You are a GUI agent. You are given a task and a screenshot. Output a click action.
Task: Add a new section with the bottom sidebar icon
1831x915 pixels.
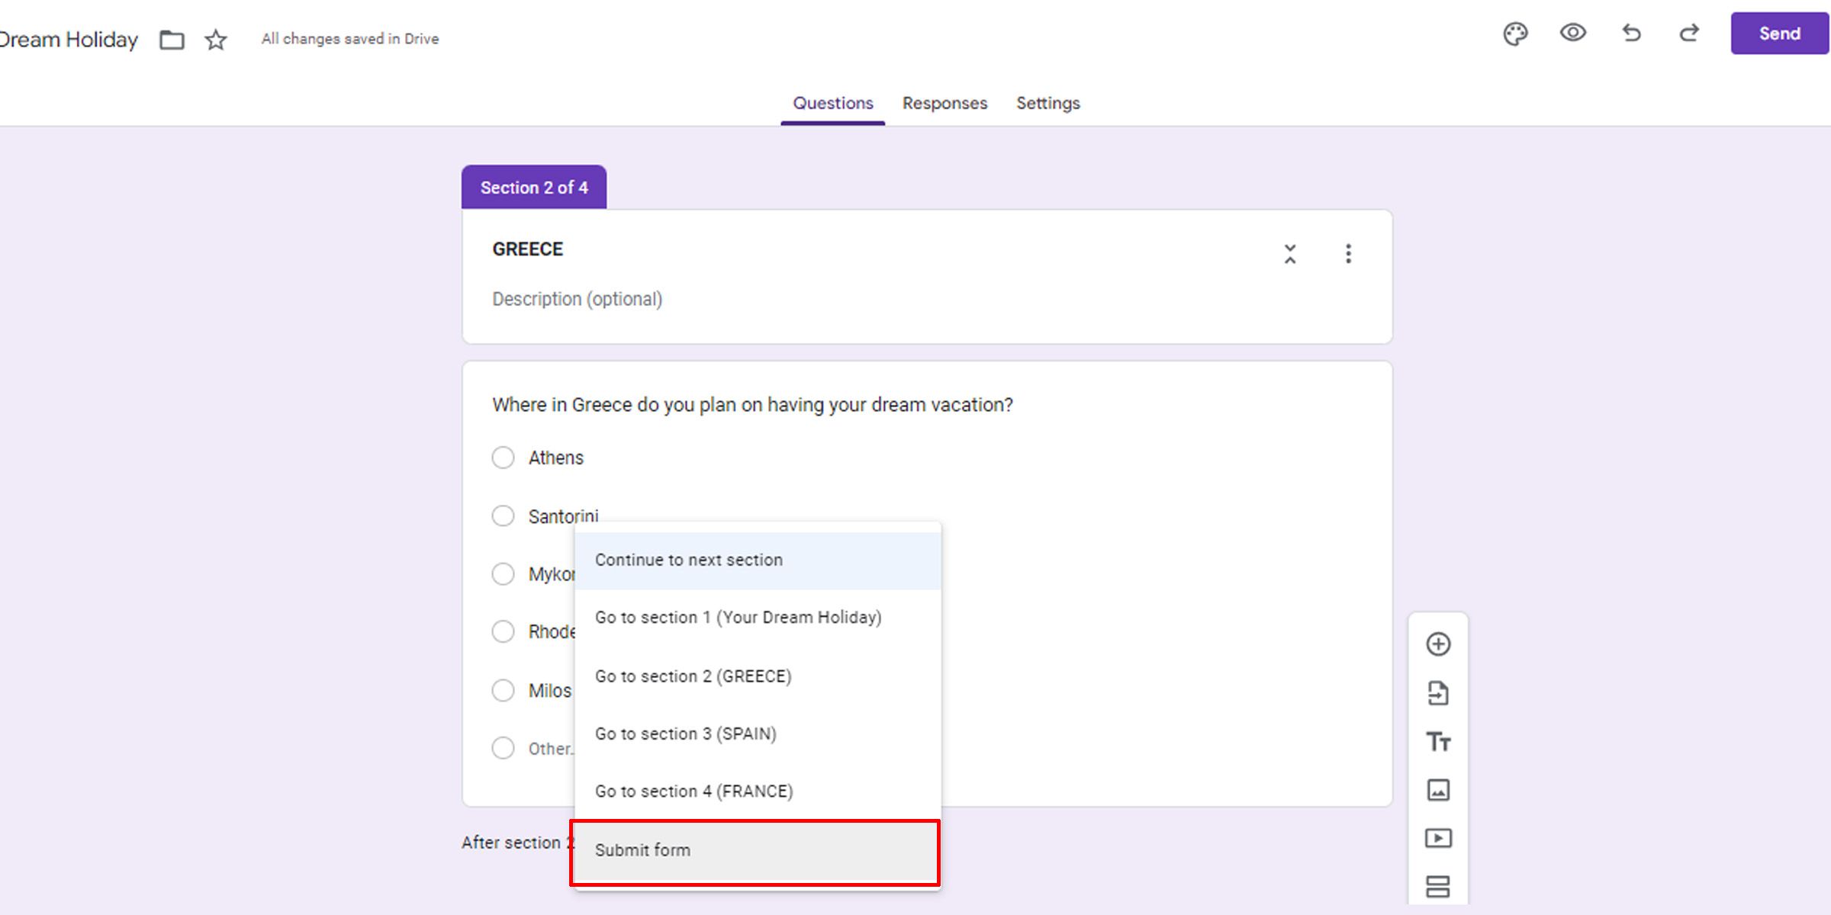click(x=1440, y=887)
